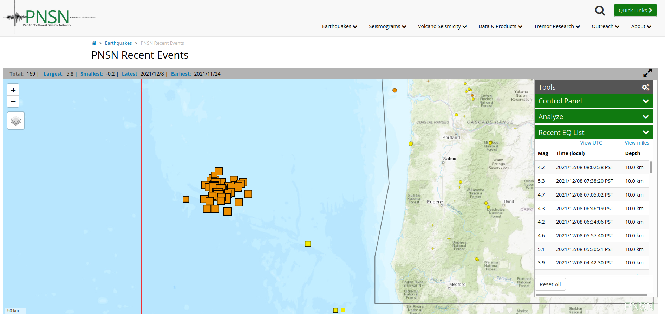665x314 pixels.
Task: Switch times to View UTC
Action: pos(591,143)
